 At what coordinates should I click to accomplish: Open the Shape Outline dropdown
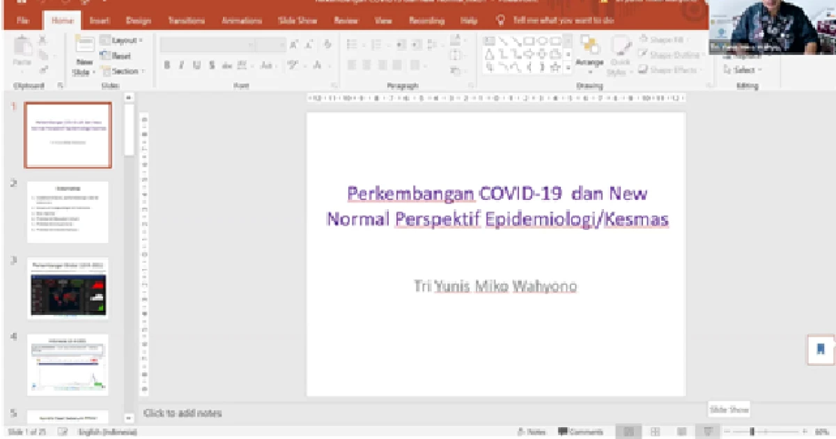670,55
